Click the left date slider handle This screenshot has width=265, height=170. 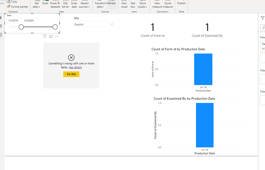coord(21,27)
